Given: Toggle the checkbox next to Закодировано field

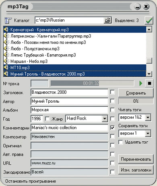Looking at the screenshot, I should click(112, 172).
